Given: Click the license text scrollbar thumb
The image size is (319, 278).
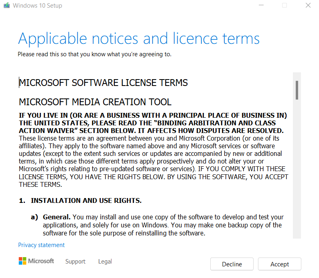Looking at the screenshot, I should [x=297, y=90].
